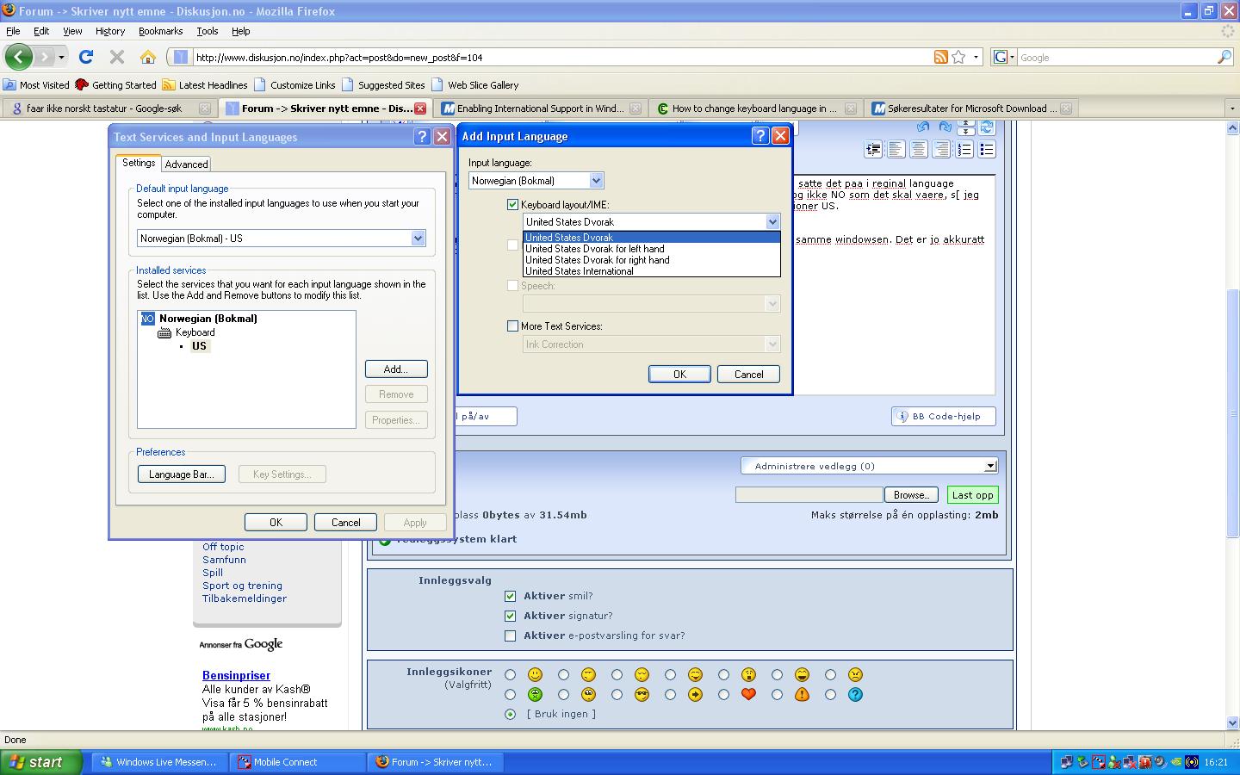Open Firefox Bookmarks menu

pyautogui.click(x=160, y=31)
